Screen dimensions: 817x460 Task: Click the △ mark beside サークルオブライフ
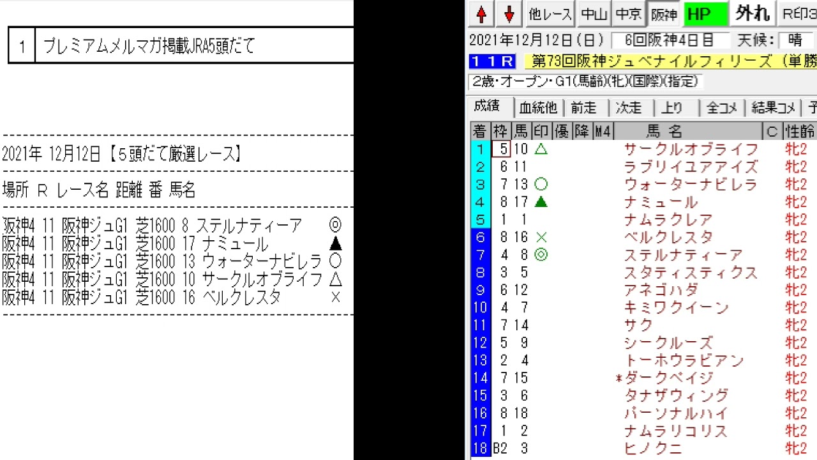[541, 149]
